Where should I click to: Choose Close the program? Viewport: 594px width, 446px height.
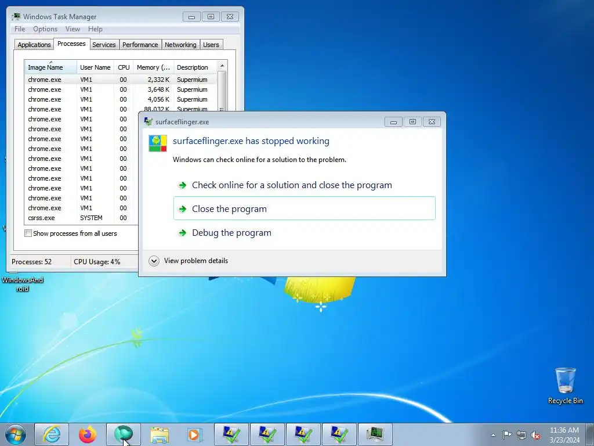click(x=304, y=208)
